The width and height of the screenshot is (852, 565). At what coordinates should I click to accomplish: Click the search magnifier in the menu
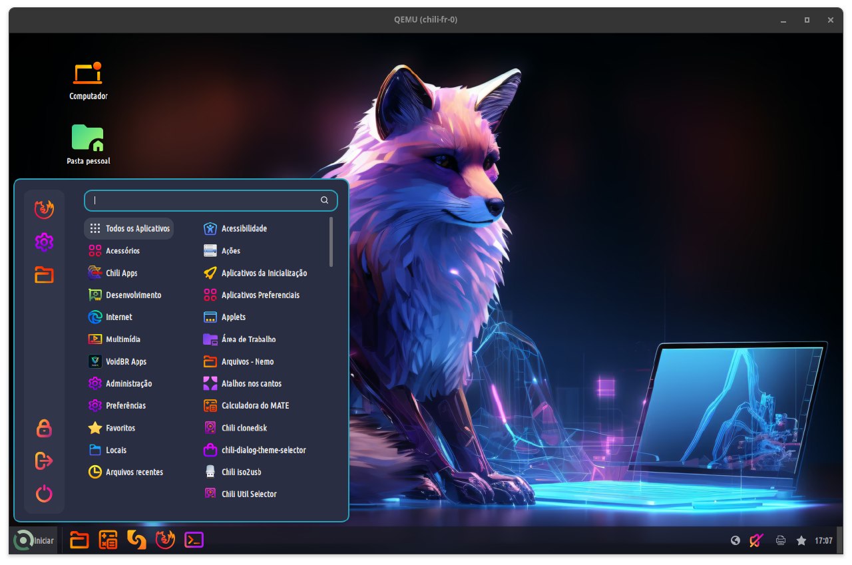pos(324,200)
